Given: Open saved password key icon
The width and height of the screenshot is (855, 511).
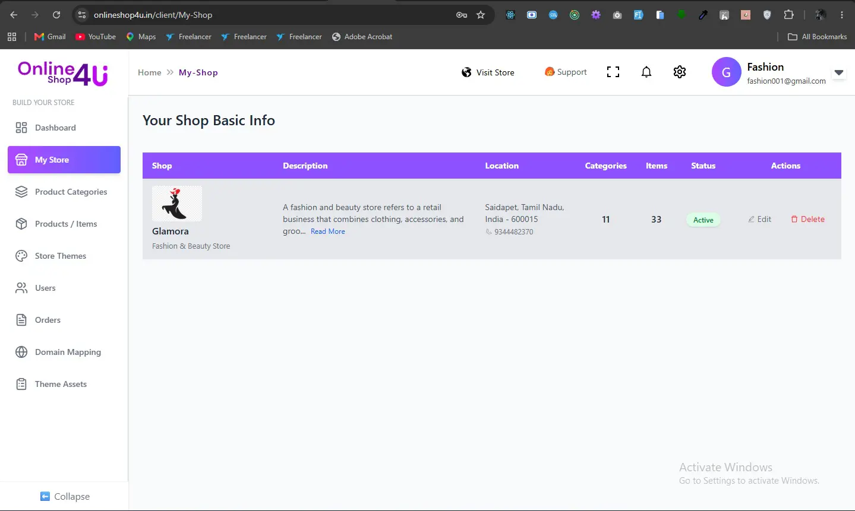Looking at the screenshot, I should (462, 15).
